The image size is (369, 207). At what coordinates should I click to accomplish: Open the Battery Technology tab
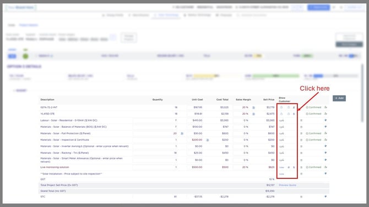point(197,15)
